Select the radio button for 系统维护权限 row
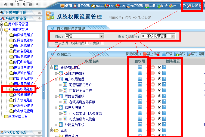The image size is (205, 137). [x=159, y=73]
